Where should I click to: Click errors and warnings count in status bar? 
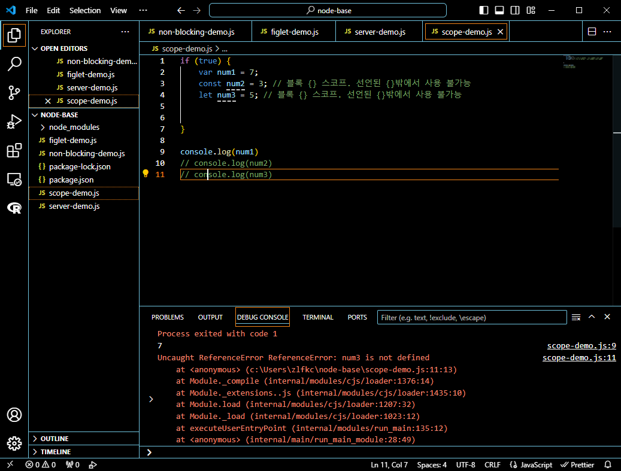[40, 464]
